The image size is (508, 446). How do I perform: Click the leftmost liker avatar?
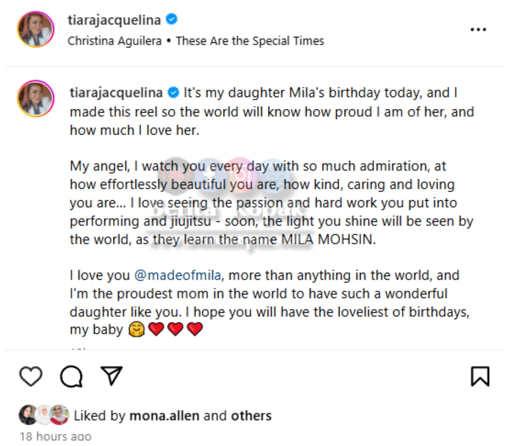pyautogui.click(x=28, y=415)
